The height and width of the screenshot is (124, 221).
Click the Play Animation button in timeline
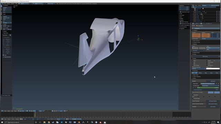click(52, 119)
